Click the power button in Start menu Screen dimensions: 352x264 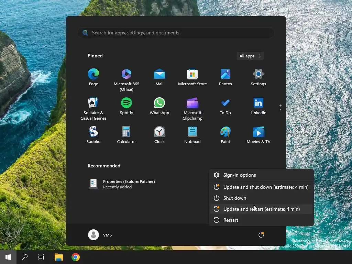click(261, 235)
